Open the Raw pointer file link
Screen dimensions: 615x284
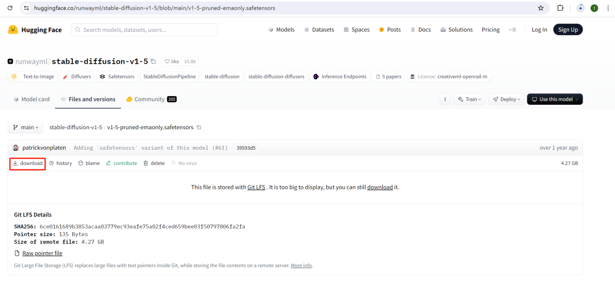click(x=42, y=253)
